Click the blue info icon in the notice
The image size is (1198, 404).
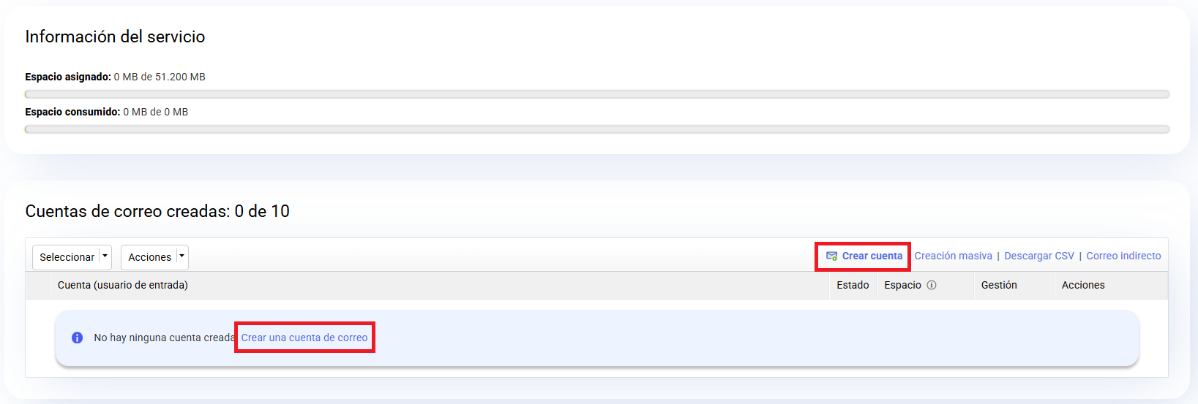(x=77, y=338)
